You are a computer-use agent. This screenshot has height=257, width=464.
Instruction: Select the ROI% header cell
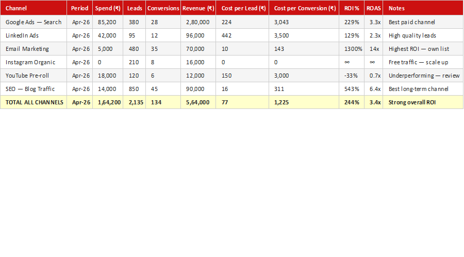(352, 8)
